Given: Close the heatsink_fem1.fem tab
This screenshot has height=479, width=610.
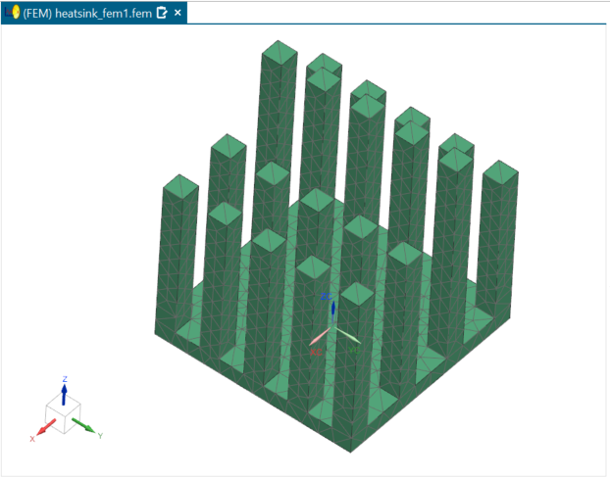Looking at the screenshot, I should pyautogui.click(x=178, y=12).
